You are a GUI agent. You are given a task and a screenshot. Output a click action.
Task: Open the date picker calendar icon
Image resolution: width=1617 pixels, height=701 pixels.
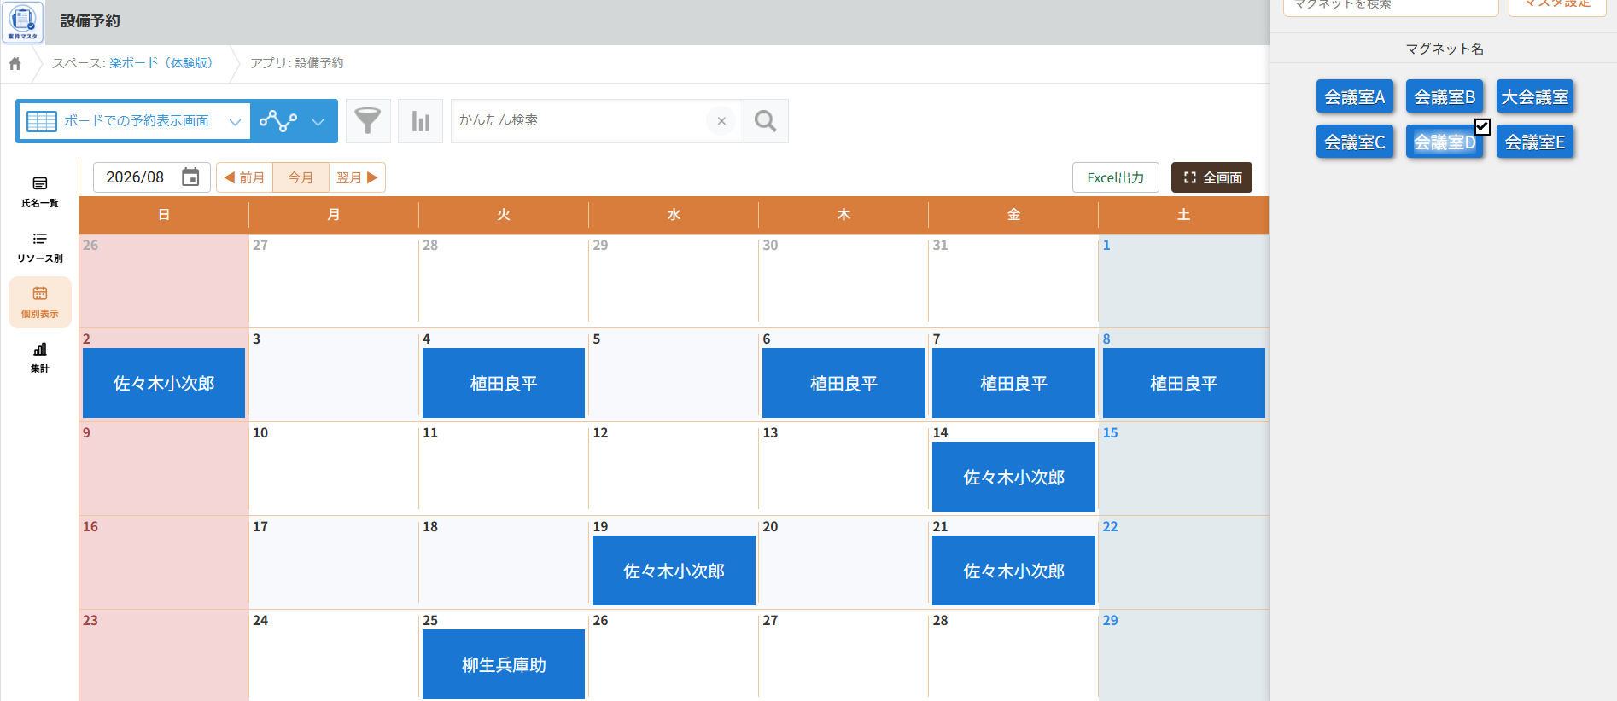tap(190, 177)
